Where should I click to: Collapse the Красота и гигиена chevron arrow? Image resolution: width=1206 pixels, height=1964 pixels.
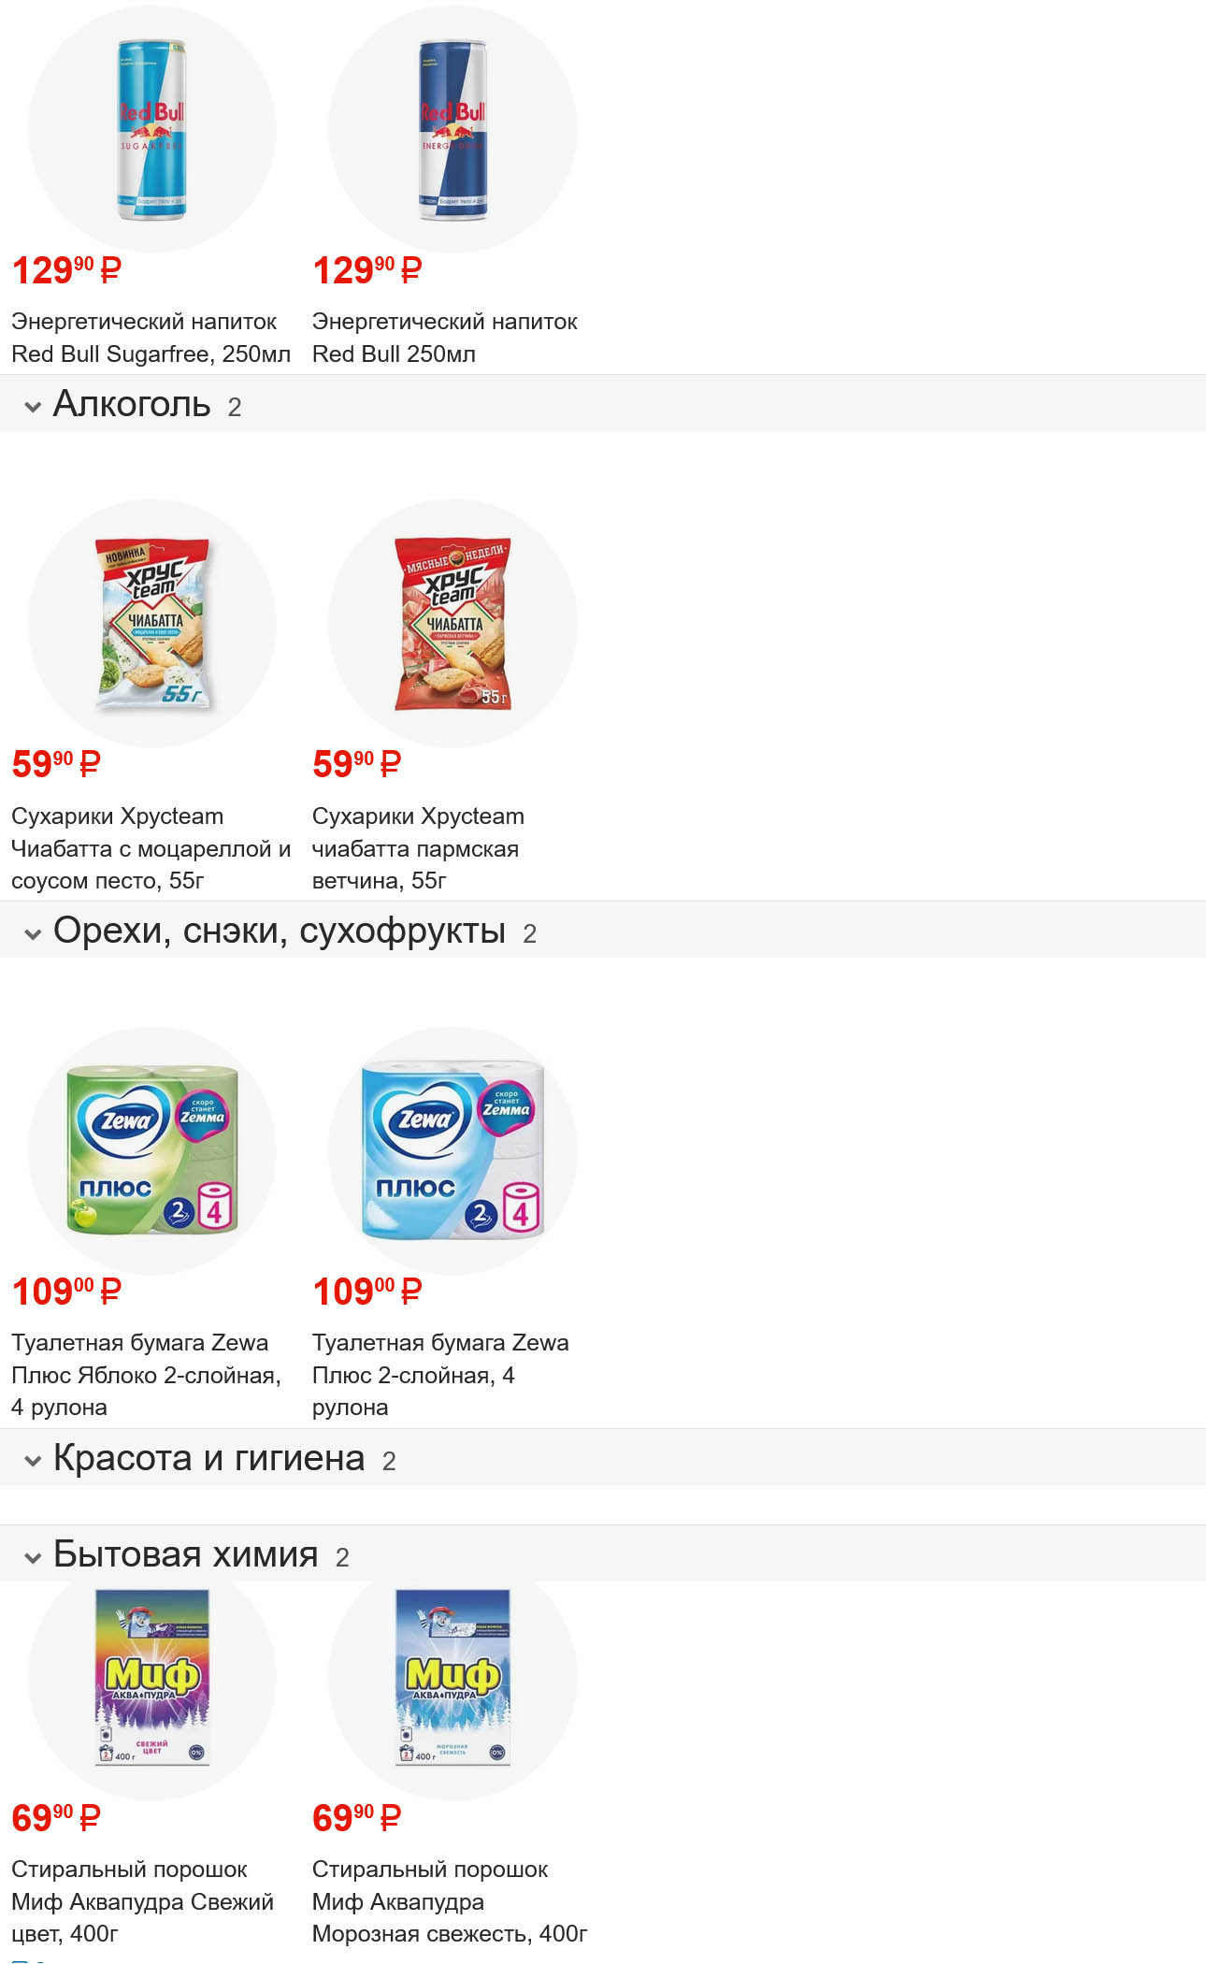pos(33,1461)
